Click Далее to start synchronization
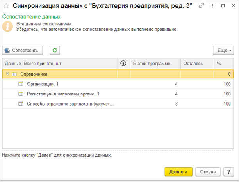Image resolution: width=239 pixels, height=182 pixels. 178,171
